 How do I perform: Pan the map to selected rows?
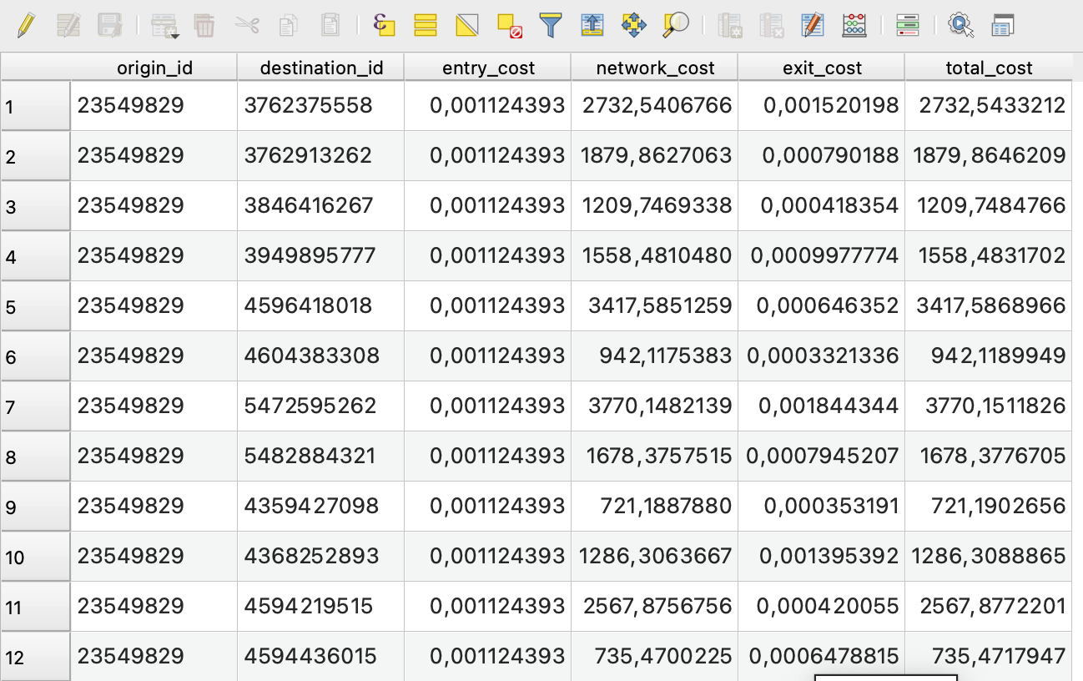pos(634,26)
